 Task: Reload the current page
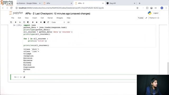[11, 8]
